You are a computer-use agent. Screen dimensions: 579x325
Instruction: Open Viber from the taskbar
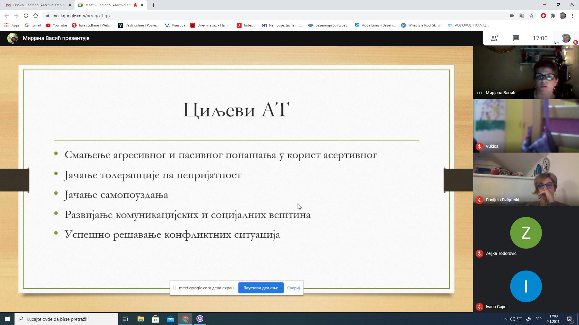tap(200, 319)
